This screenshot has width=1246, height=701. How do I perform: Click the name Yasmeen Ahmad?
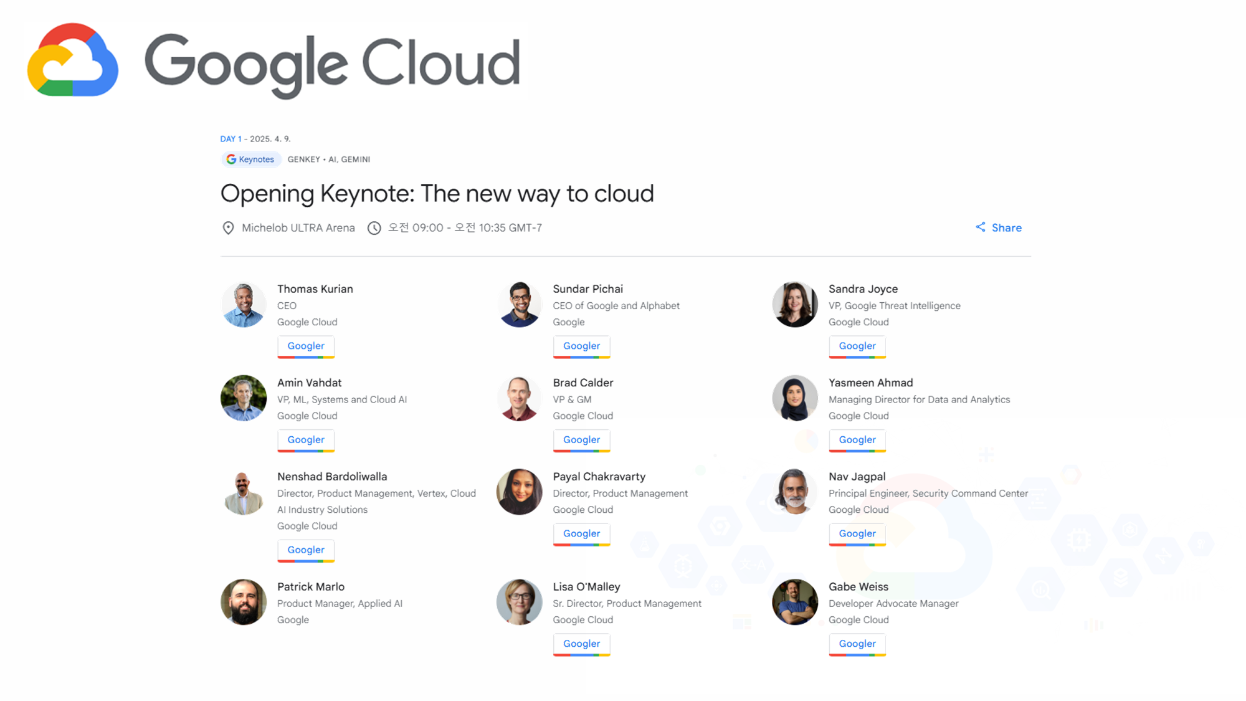tap(871, 383)
